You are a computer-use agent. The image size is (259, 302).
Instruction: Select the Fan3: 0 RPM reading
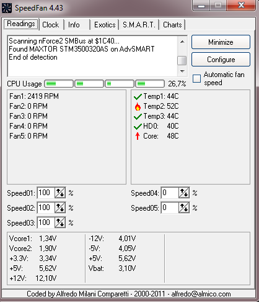tap(29, 116)
